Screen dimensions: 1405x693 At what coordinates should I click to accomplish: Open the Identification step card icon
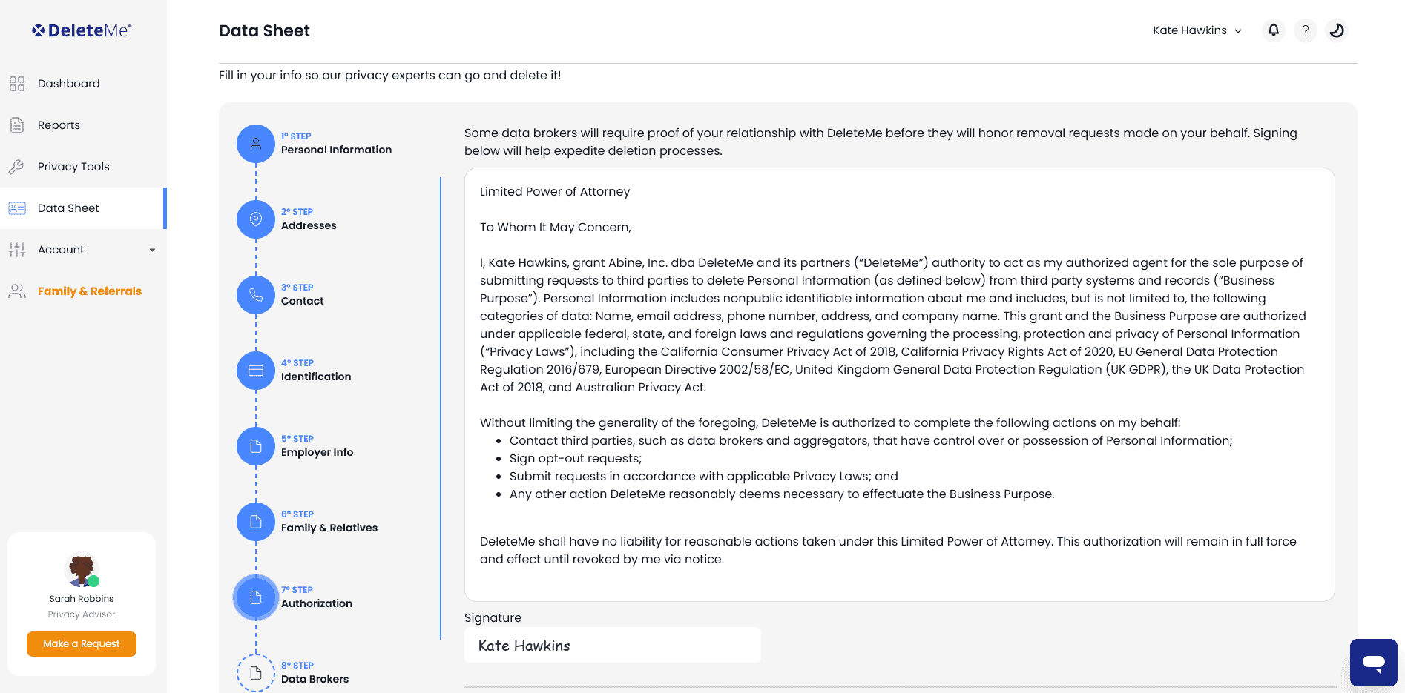pos(256,371)
